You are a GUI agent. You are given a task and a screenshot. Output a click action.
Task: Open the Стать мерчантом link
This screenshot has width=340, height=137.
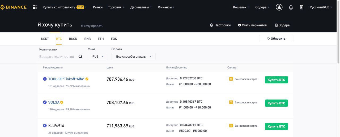point(253,25)
